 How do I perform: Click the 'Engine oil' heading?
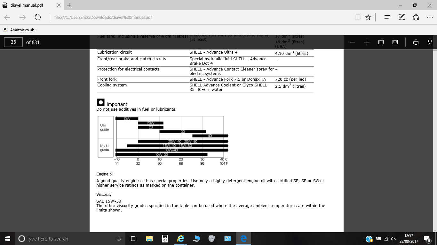[x=105, y=174]
